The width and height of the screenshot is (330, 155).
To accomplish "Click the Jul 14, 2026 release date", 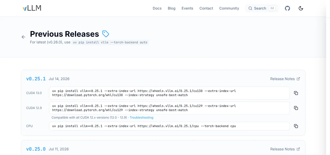I will (59, 79).
